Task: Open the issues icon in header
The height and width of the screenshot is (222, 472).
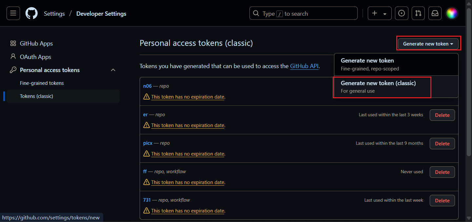Action: point(402,13)
